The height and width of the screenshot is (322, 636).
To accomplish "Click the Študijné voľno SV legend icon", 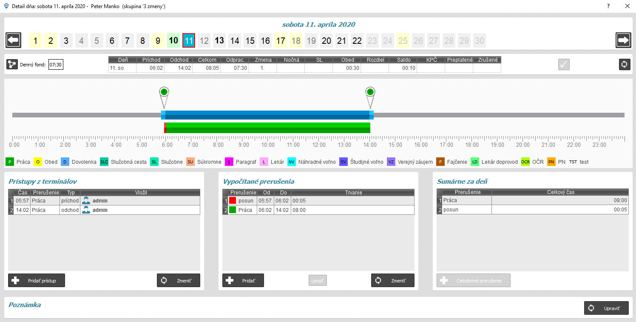I will (344, 162).
